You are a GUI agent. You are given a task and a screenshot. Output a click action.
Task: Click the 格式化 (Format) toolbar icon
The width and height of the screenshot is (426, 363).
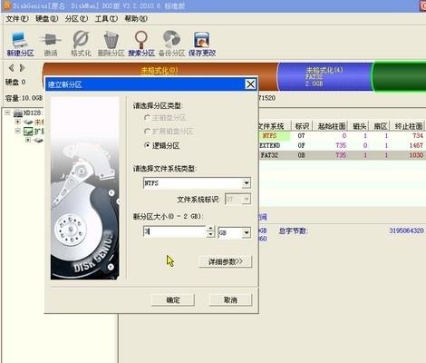81,44
